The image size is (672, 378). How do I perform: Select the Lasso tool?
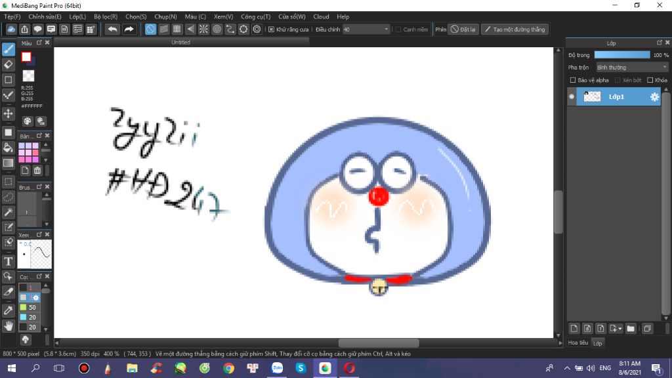point(8,197)
